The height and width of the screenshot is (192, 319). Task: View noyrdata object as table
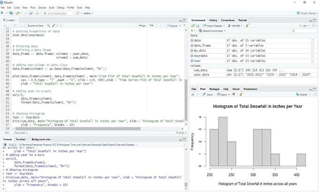tap(312, 56)
